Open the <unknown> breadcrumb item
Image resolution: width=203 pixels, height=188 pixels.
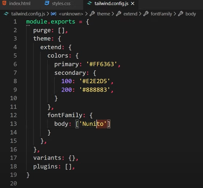pos(71,14)
